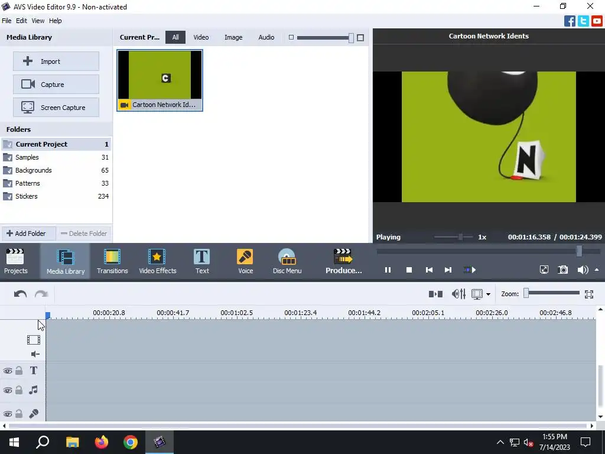This screenshot has height=454, width=605.
Task: Open the Help menu
Action: point(55,21)
